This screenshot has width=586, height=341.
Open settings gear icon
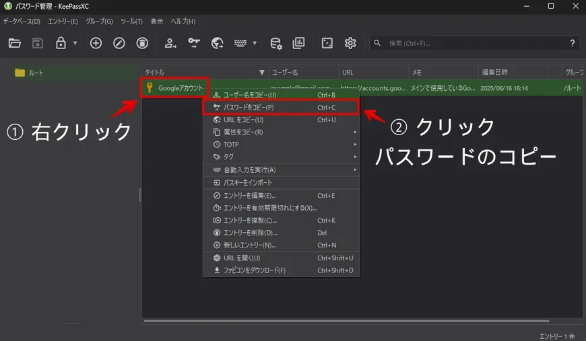pos(350,43)
